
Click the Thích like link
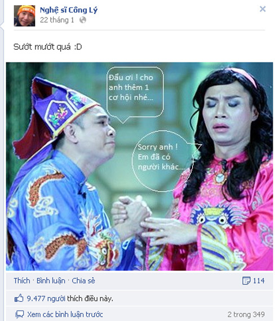click(22, 280)
